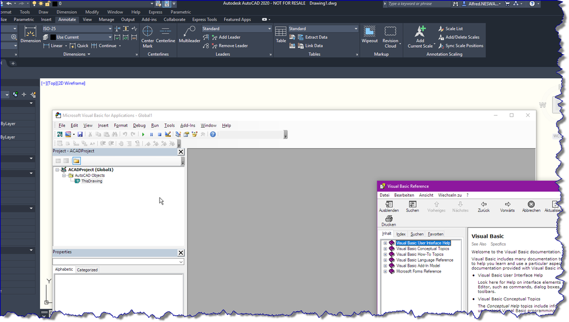
Task: Select the Centerline tool
Action: coord(165,35)
